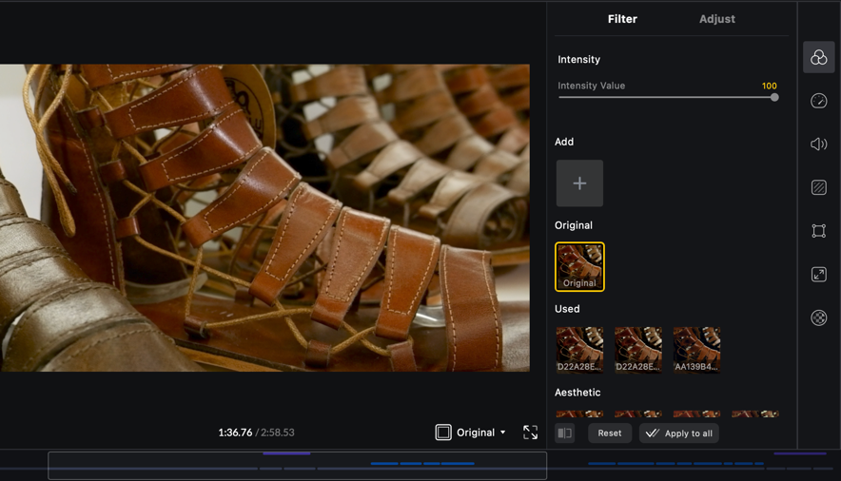Image resolution: width=841 pixels, height=481 pixels.
Task: Switch to the Filter tab
Action: pyautogui.click(x=622, y=19)
